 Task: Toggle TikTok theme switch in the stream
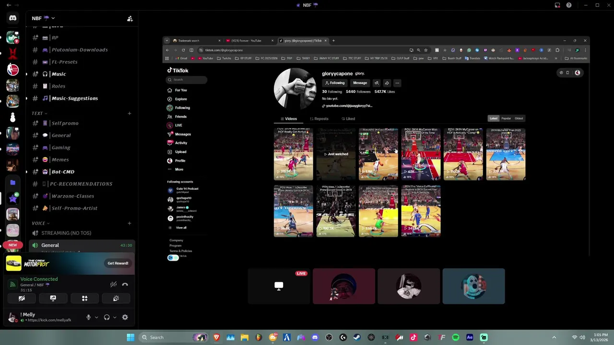click(173, 258)
